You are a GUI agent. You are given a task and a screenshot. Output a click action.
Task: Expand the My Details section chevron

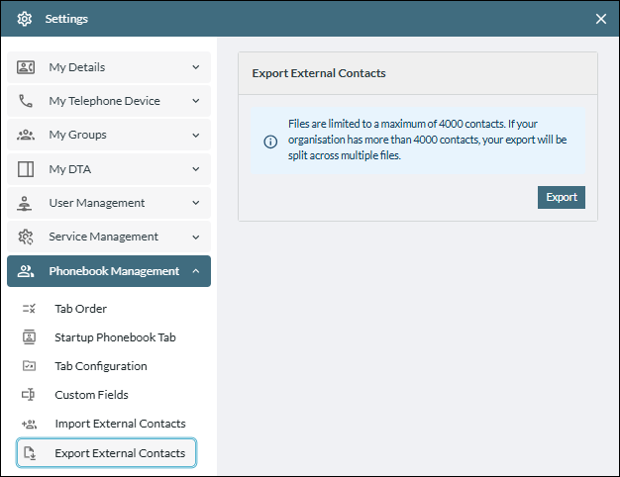click(195, 67)
